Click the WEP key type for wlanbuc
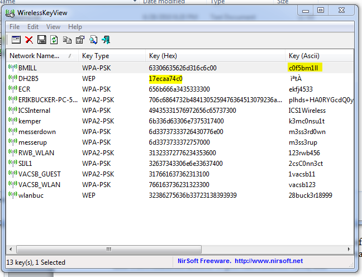Image resolution: width=362 pixels, height=277 pixels. pos(89,195)
